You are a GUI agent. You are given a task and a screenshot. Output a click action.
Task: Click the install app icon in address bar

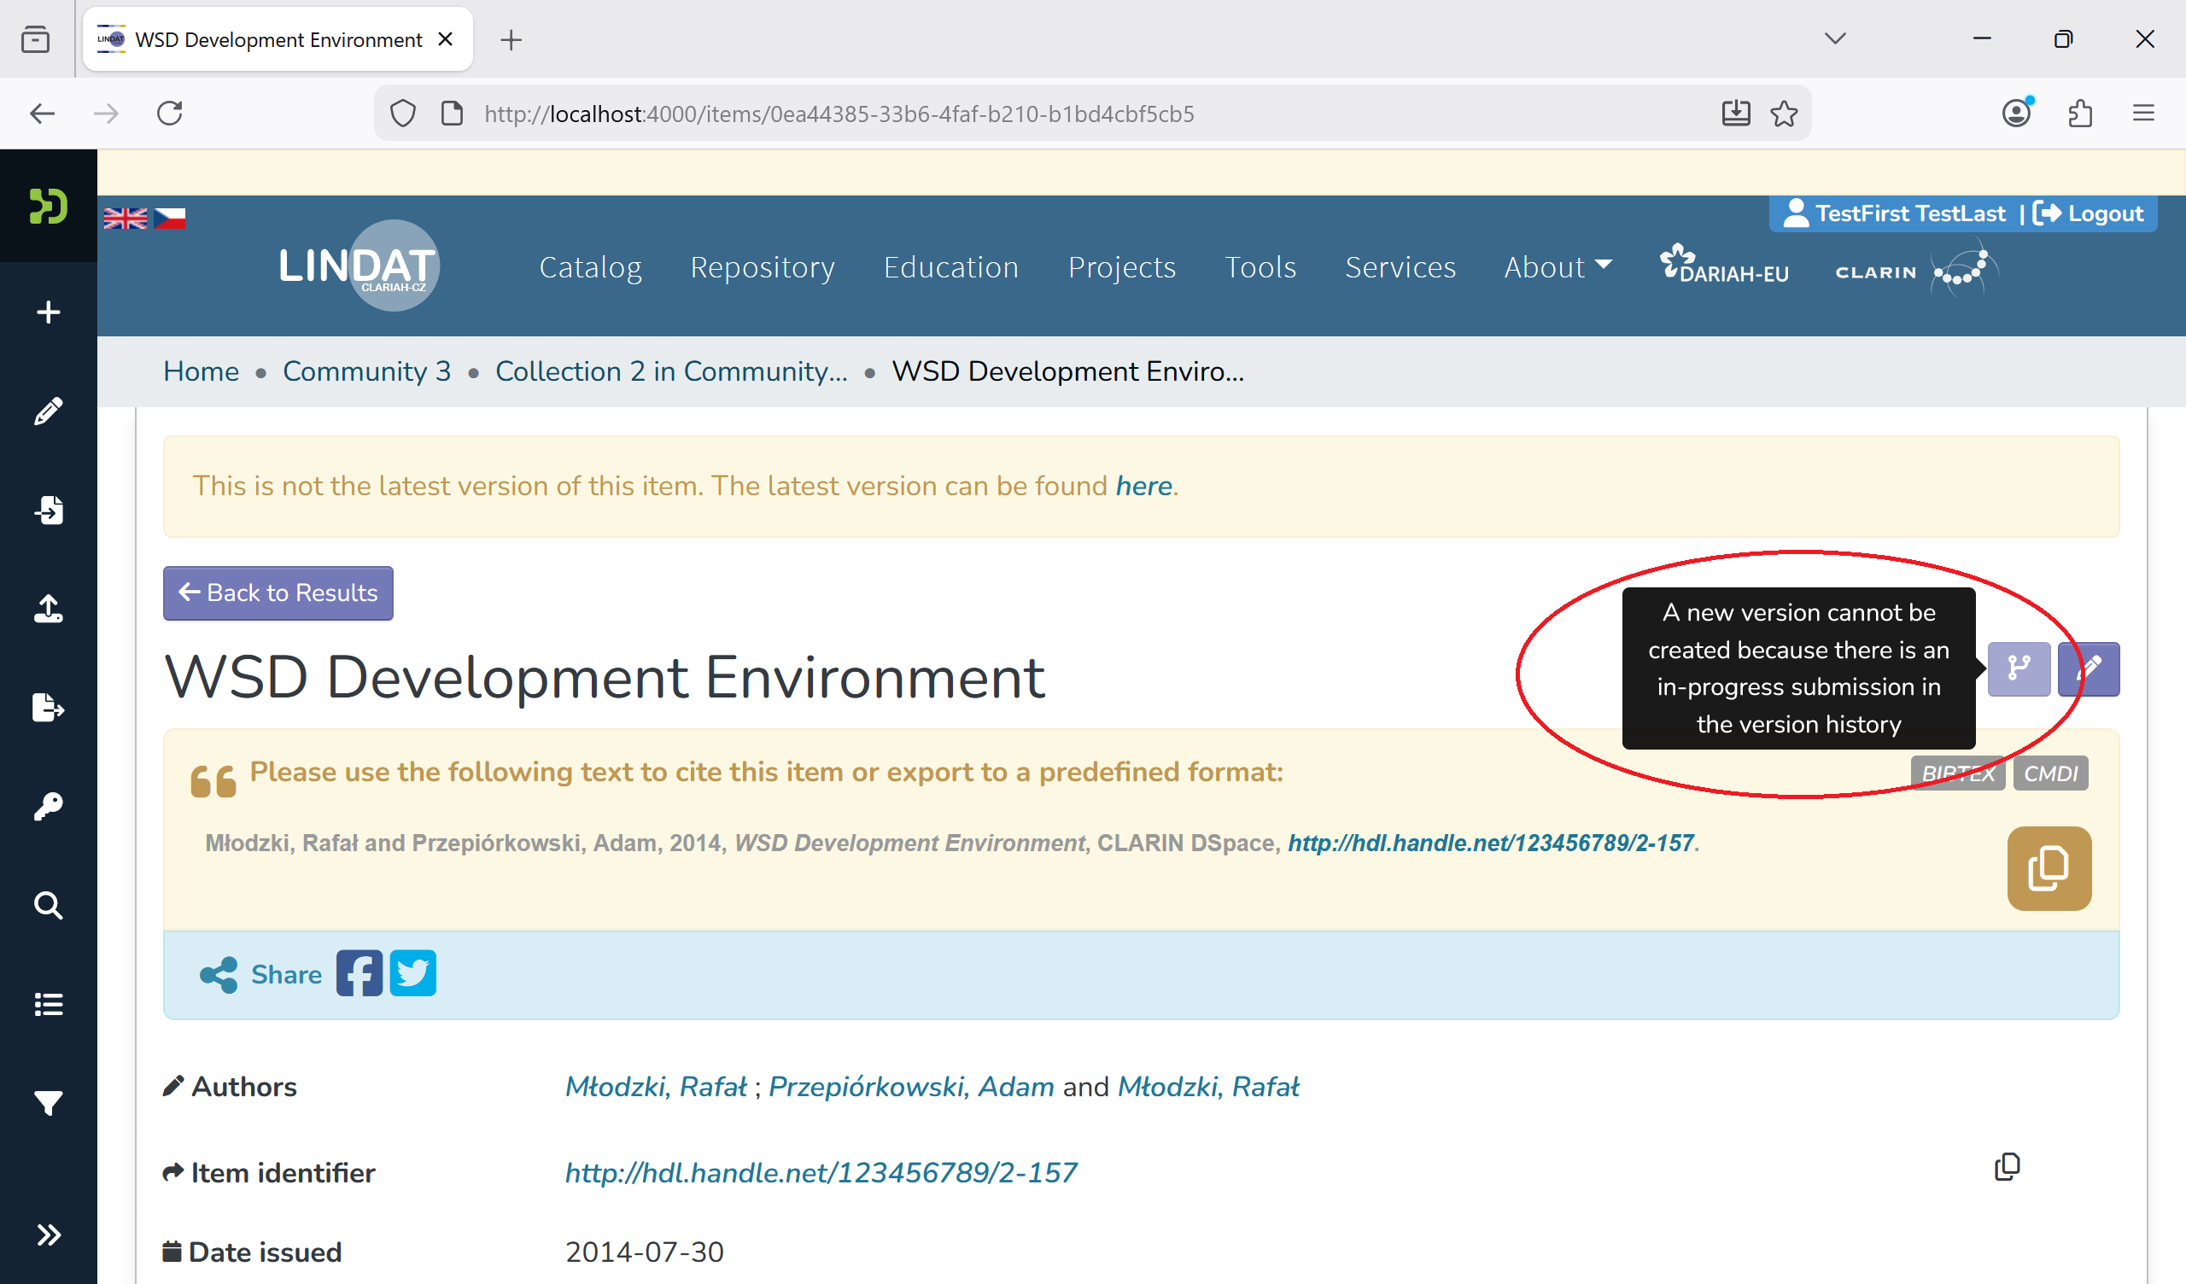[x=1735, y=114]
